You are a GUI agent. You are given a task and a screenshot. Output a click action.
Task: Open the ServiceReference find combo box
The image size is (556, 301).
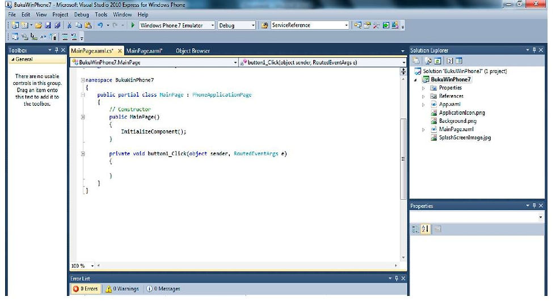pyautogui.click(x=347, y=25)
